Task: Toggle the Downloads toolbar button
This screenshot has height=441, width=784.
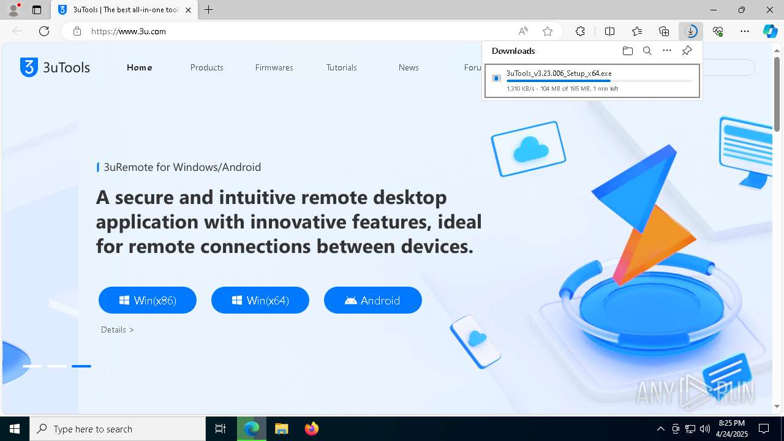Action: [691, 31]
